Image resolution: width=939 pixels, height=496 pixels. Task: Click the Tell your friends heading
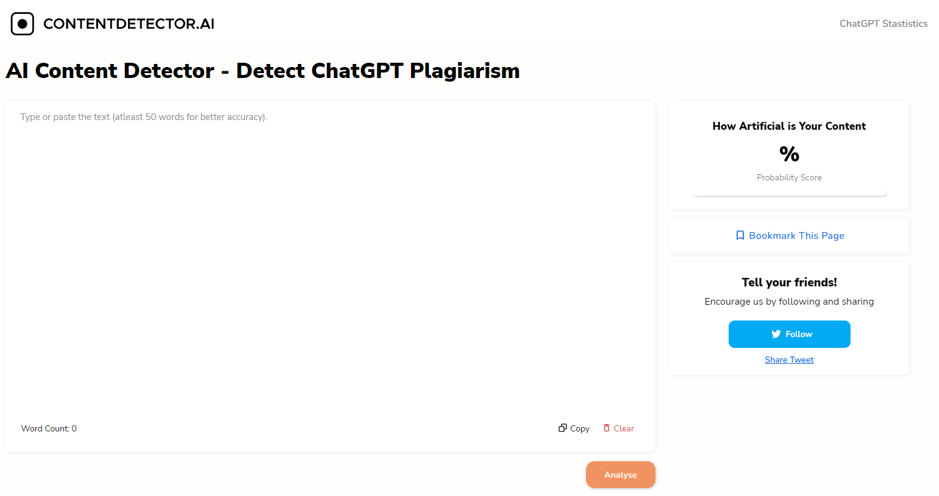pos(789,282)
